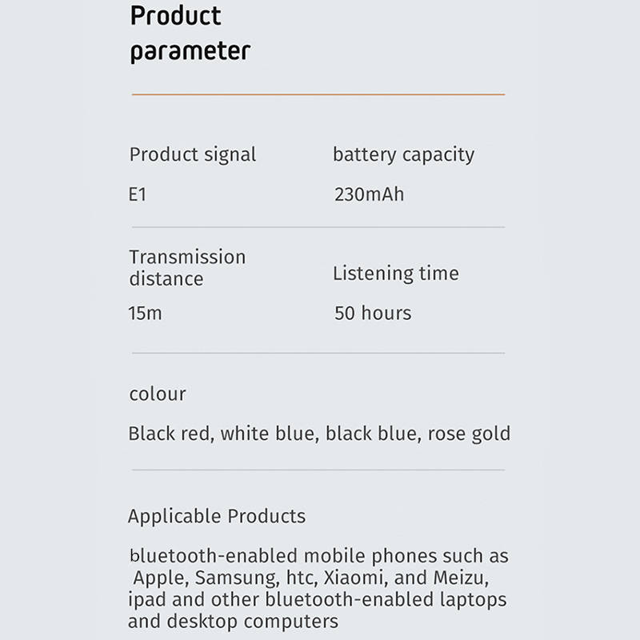Image resolution: width=640 pixels, height=640 pixels.
Task: Click the orange divider line under heading
Action: pyautogui.click(x=318, y=94)
